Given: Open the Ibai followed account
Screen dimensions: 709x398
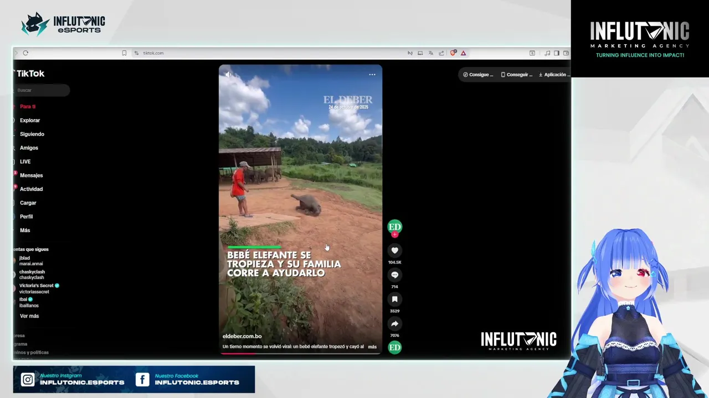Looking at the screenshot, I should [x=29, y=302].
